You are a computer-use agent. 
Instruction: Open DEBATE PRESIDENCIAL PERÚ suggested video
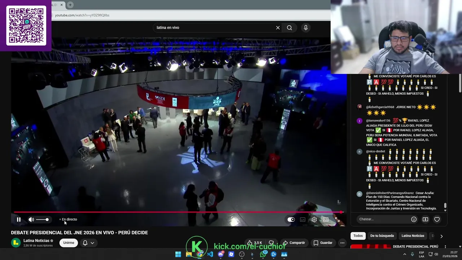pos(415,247)
